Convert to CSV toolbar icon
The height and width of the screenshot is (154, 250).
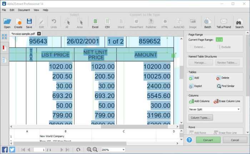click(x=107, y=23)
